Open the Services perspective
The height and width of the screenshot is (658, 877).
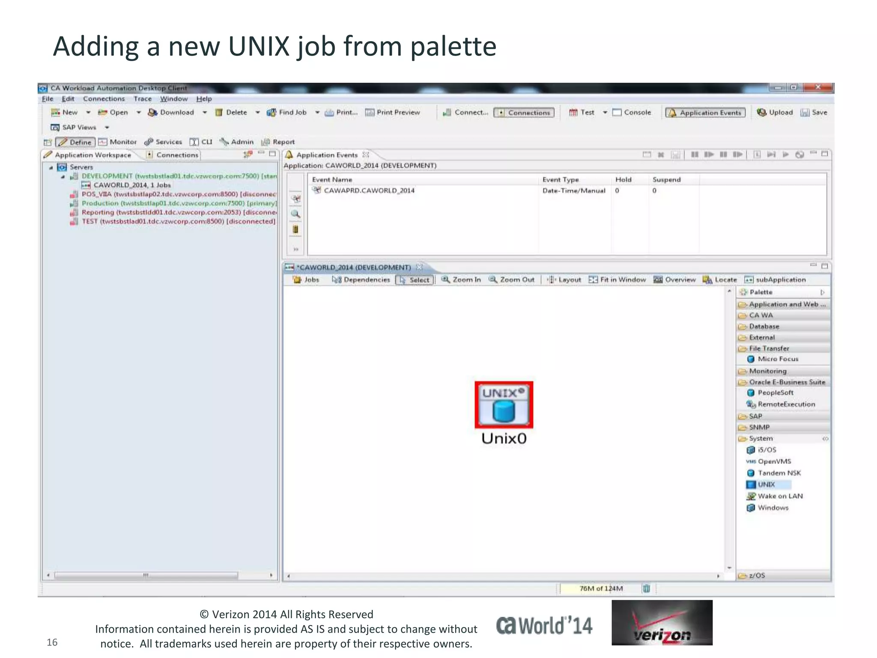tap(163, 142)
